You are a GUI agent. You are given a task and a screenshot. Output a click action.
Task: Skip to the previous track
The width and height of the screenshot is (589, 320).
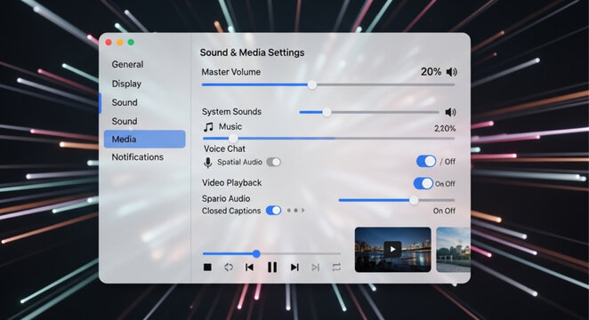coord(249,267)
